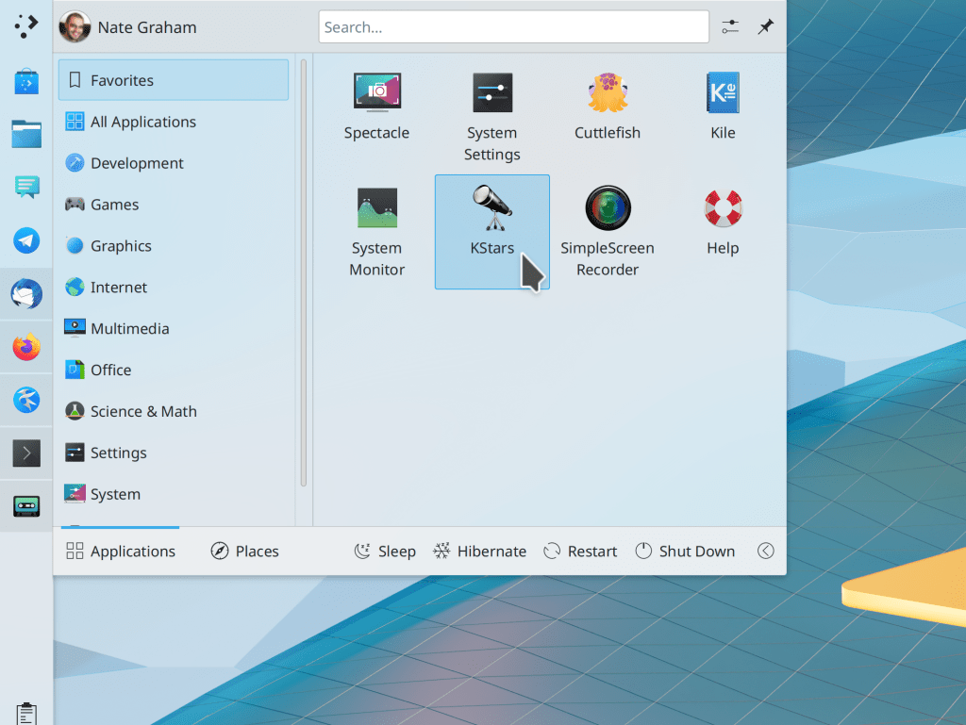This screenshot has height=725, width=966.
Task: Pin the launcher menu open
Action: (766, 27)
